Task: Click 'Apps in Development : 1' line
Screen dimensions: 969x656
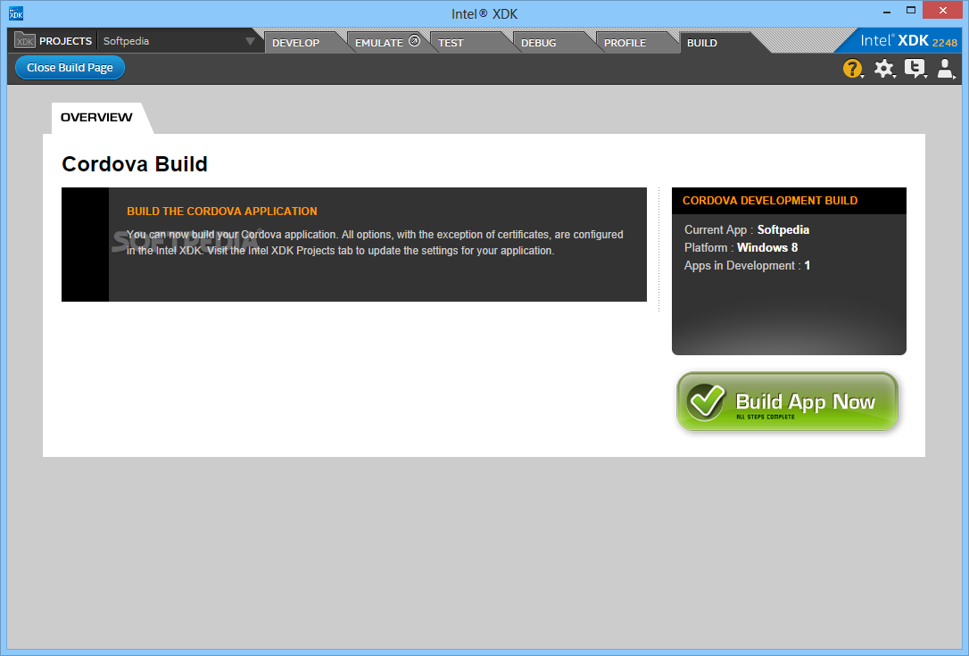Action: click(747, 265)
